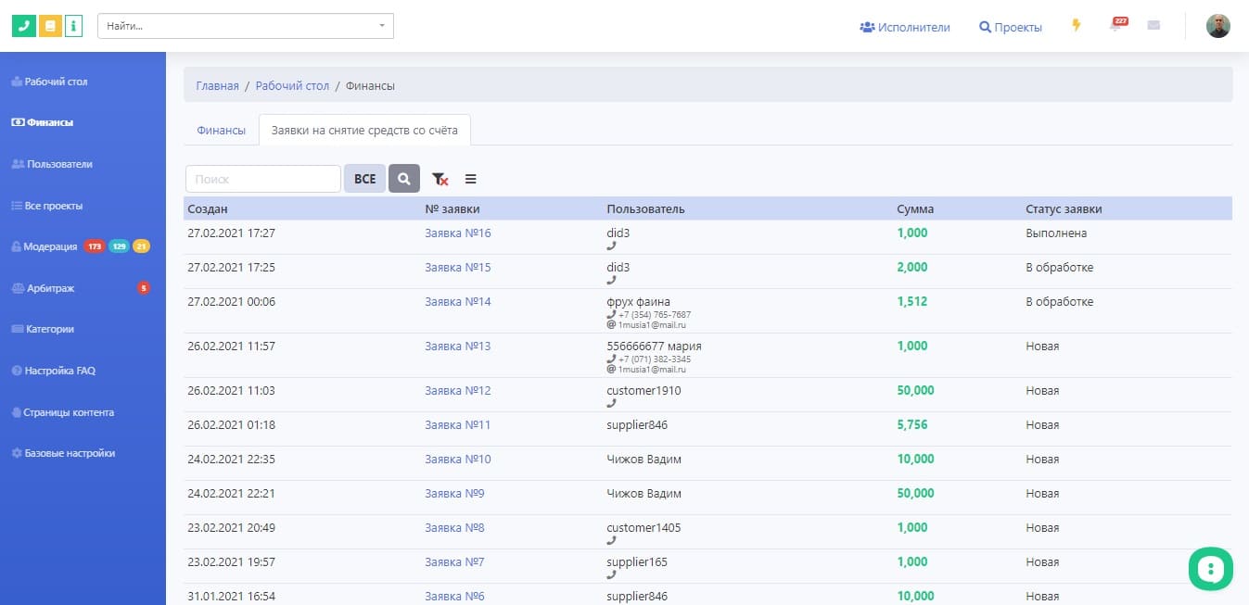The height and width of the screenshot is (605, 1249).
Task: Switch to the Финансы tab
Action: [221, 131]
